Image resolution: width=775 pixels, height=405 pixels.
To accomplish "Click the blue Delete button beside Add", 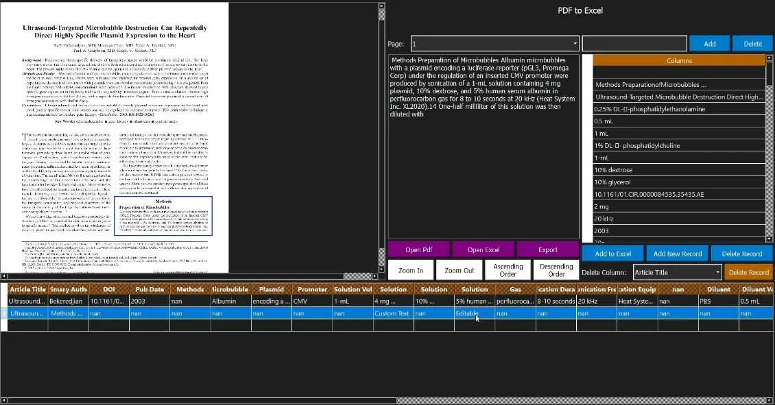I will (x=753, y=43).
